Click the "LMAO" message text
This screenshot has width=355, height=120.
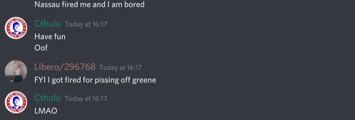(46, 111)
